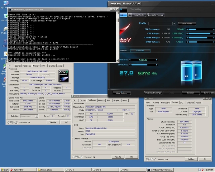Open the CPUID CPU-Z desktop shortcut
215x172 pixels.
tap(5, 29)
